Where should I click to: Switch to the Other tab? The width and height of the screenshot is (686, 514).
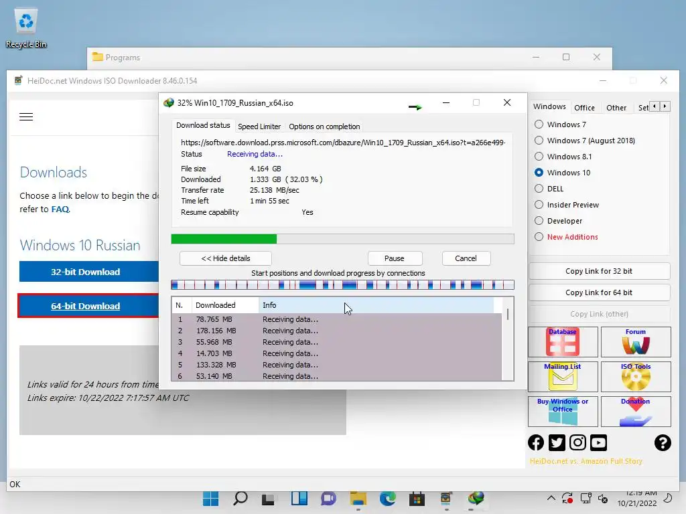pos(616,108)
